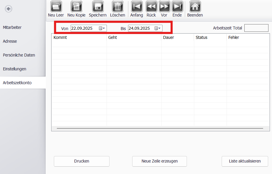Click the Arbeitszeit Total field
Image resolution: width=272 pixels, height=174 pixels.
coord(256,28)
